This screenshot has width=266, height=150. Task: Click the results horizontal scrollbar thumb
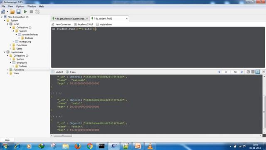(63, 135)
